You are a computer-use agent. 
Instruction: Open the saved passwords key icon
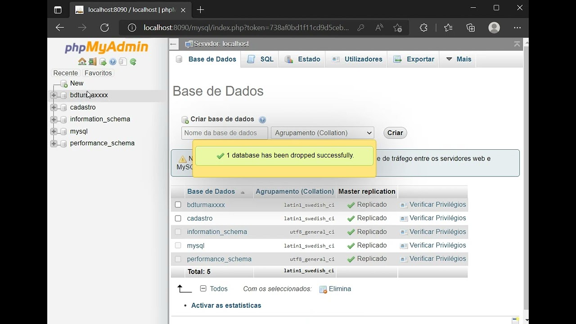click(x=360, y=28)
